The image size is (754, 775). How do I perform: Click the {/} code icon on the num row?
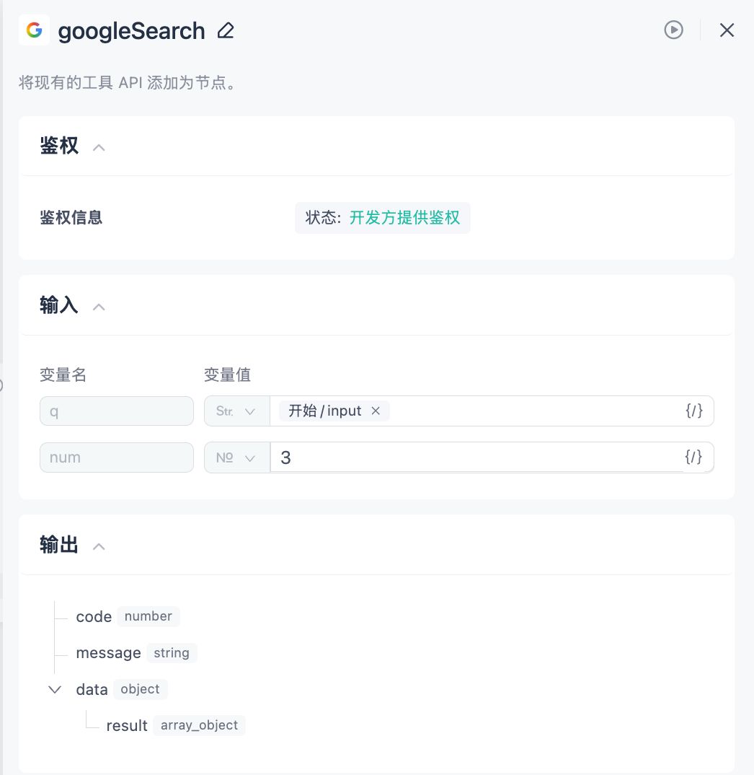[x=693, y=457]
